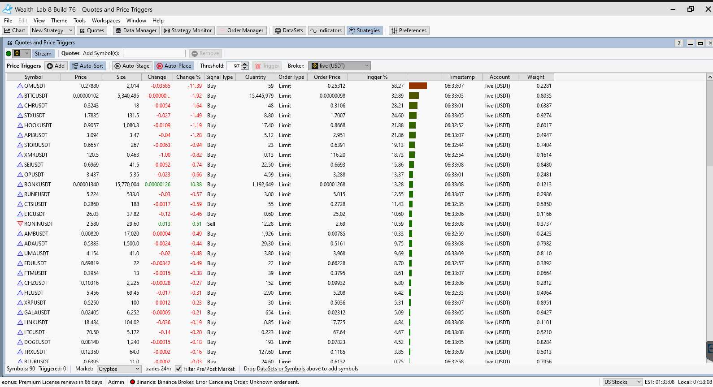Viewport: 713px width, 387px height.
Task: Open the Workspaces menu
Action: [x=106, y=21]
